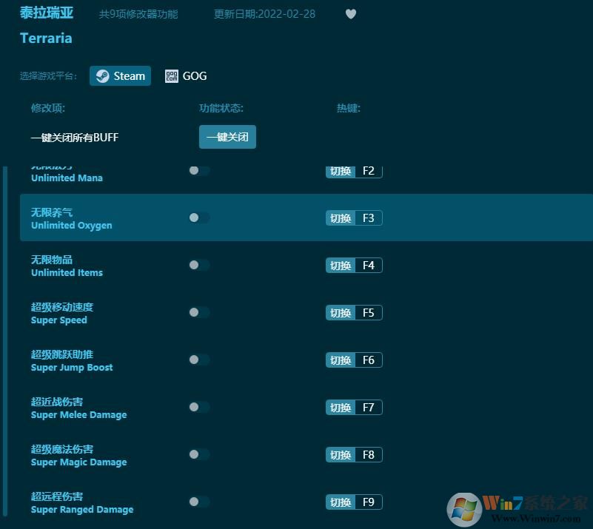The image size is (593, 529).
Task: Turn on Super Magic Damage
Action: [199, 454]
